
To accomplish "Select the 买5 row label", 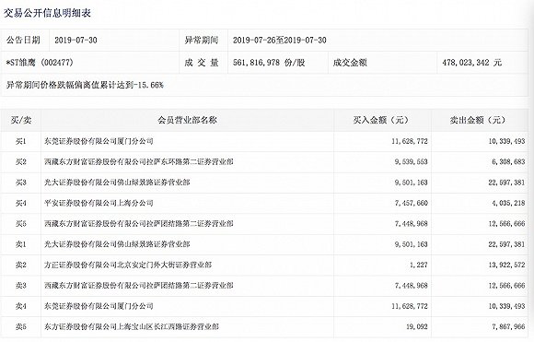I will (21, 224).
